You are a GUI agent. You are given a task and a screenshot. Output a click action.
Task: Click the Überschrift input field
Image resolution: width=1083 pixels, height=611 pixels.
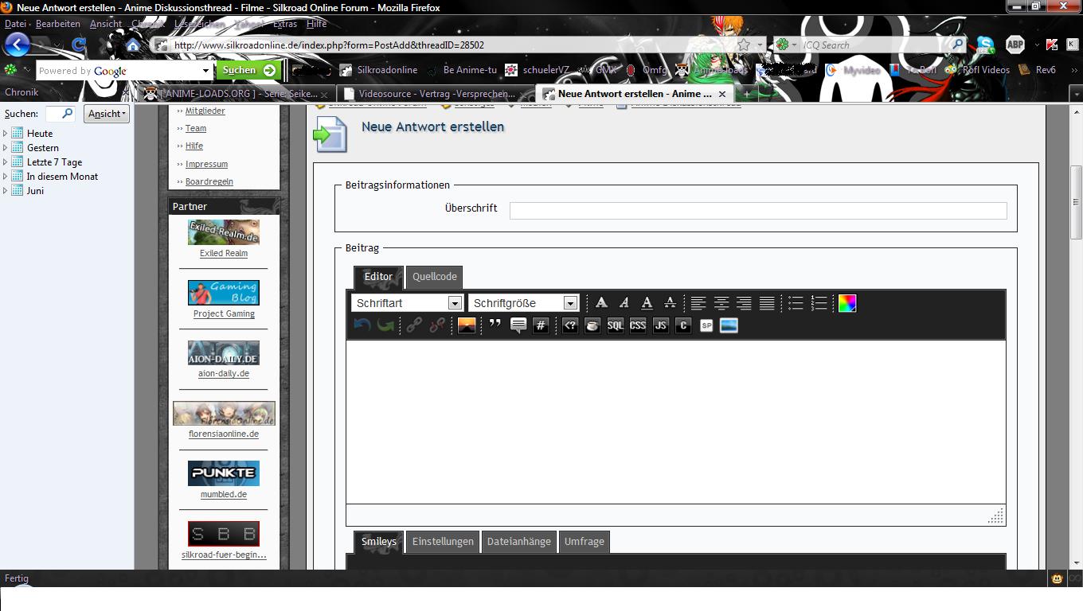(x=757, y=211)
